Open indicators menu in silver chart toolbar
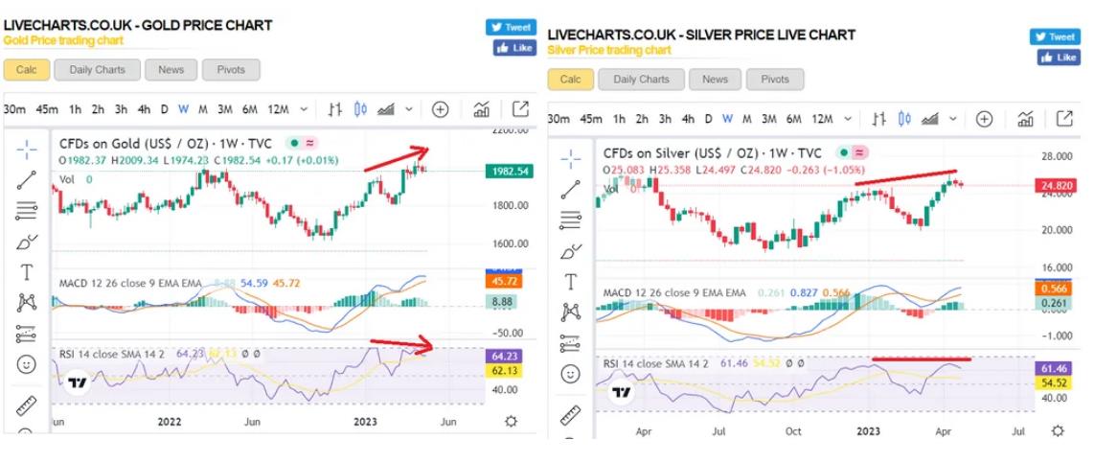1094x463 pixels. (x=1026, y=119)
